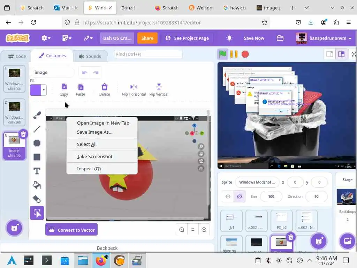
Task: Switch to the Code tab
Action: pyautogui.click(x=17, y=56)
